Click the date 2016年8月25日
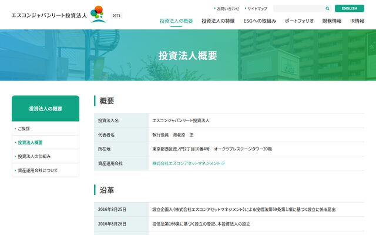 click(x=112, y=210)
